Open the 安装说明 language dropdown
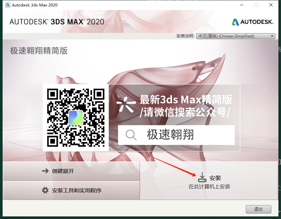The height and width of the screenshot is (219, 281). (235, 36)
